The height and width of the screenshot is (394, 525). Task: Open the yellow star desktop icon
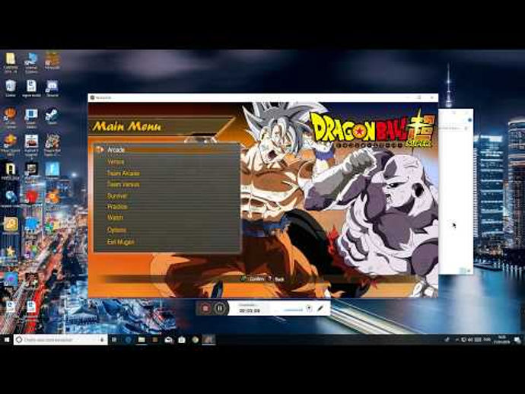click(10, 251)
